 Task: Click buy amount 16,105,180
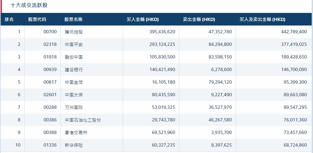coord(163,82)
